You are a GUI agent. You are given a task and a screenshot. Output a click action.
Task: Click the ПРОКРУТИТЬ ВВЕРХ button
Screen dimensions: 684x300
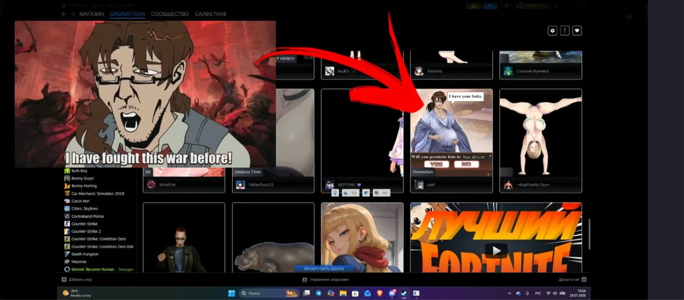pos(324,269)
